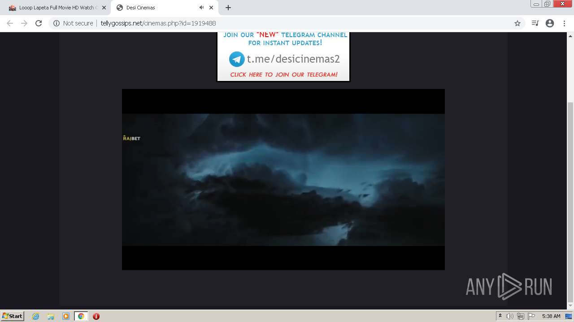Viewport: 574px width, 322px height.
Task: Join our NEW Telegram channel banner text
Action: coord(285,39)
